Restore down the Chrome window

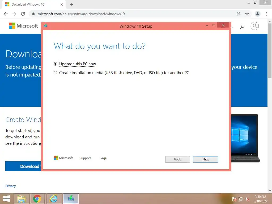coord(255,3)
